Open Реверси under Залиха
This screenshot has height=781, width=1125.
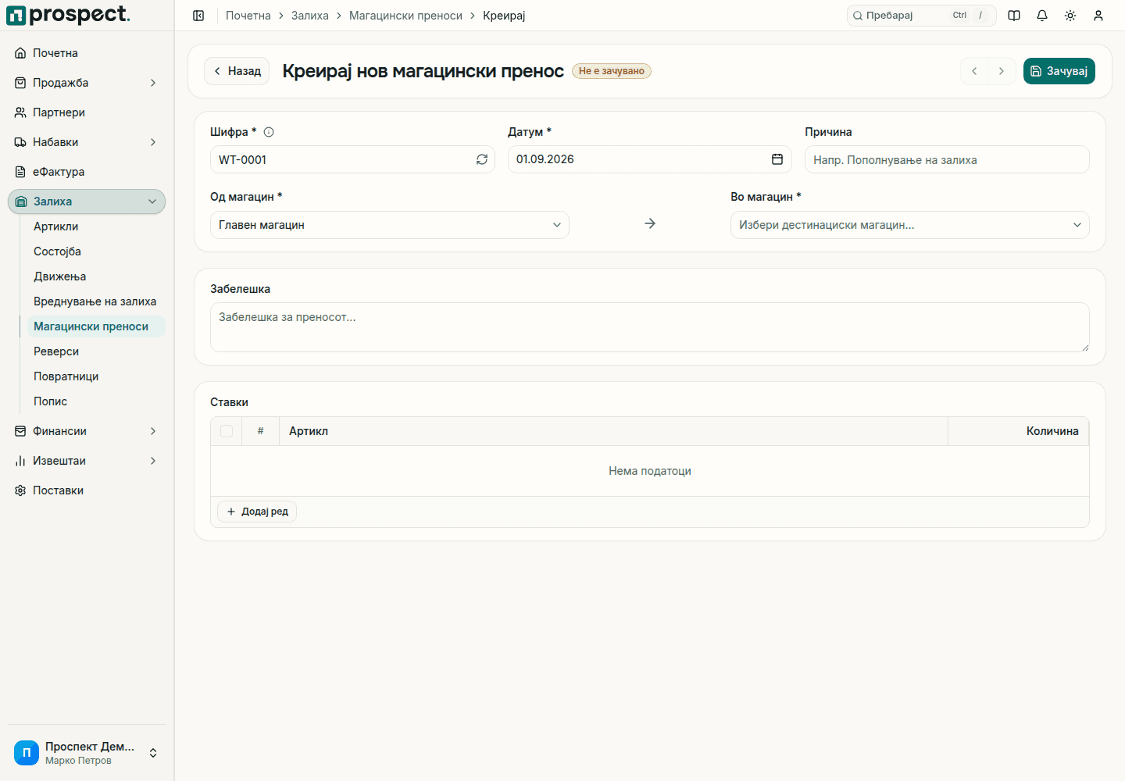(x=96, y=351)
